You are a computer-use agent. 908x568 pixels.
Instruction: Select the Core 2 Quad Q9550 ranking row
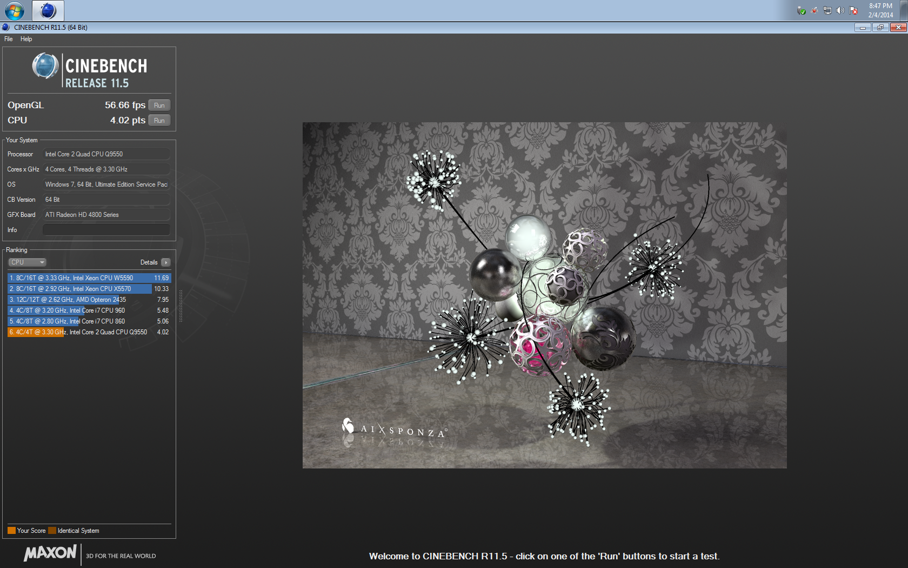(89, 332)
